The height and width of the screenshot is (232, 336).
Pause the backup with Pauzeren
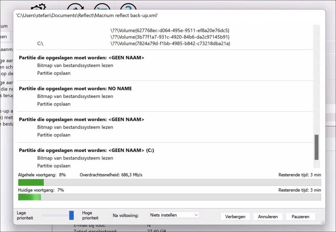[300, 217]
